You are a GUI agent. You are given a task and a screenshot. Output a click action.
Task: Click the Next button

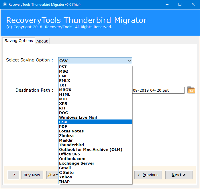[179, 175]
